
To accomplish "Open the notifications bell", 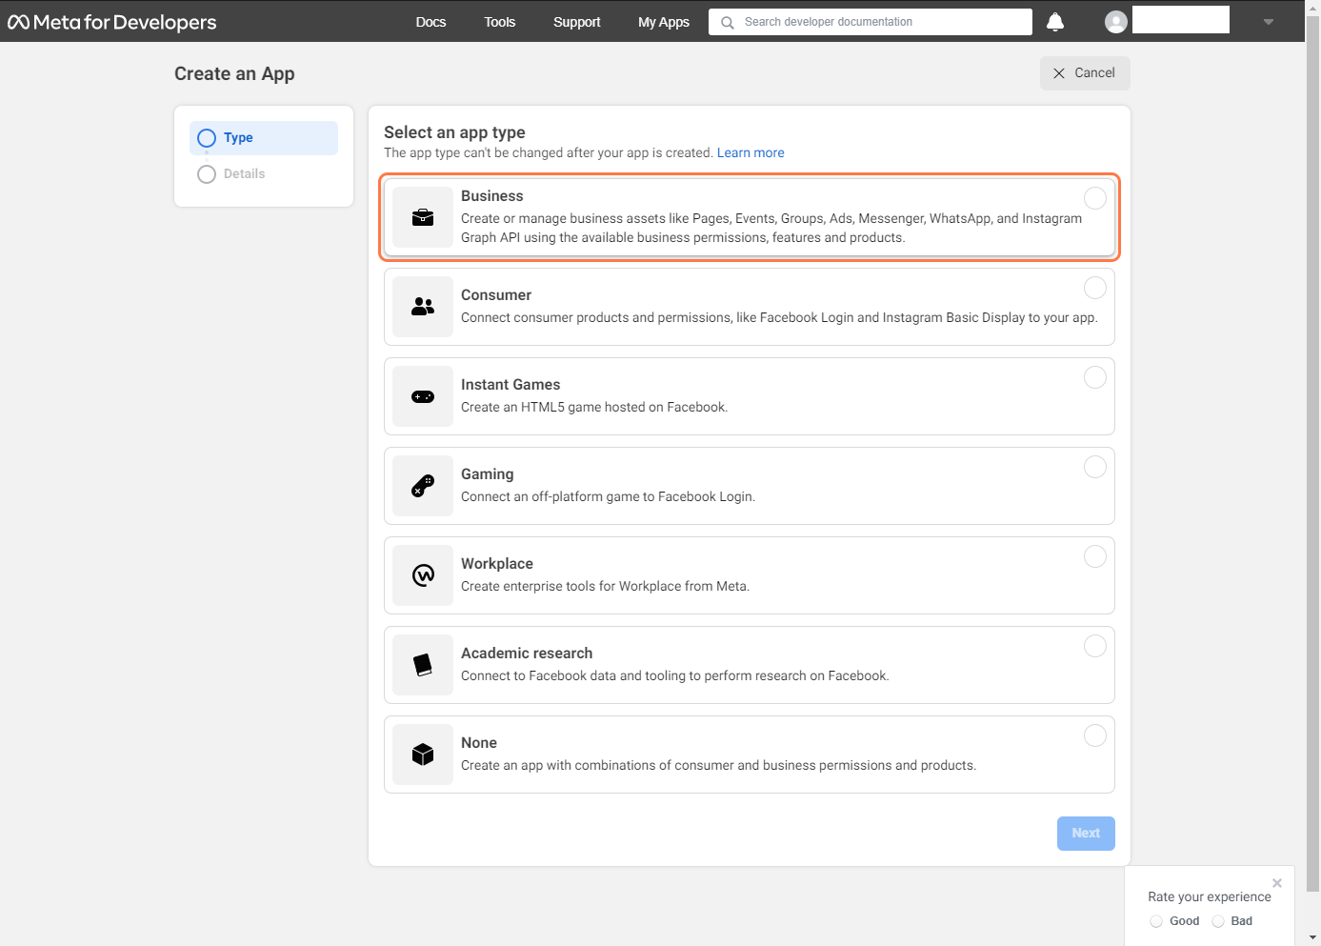I will 1055,22.
